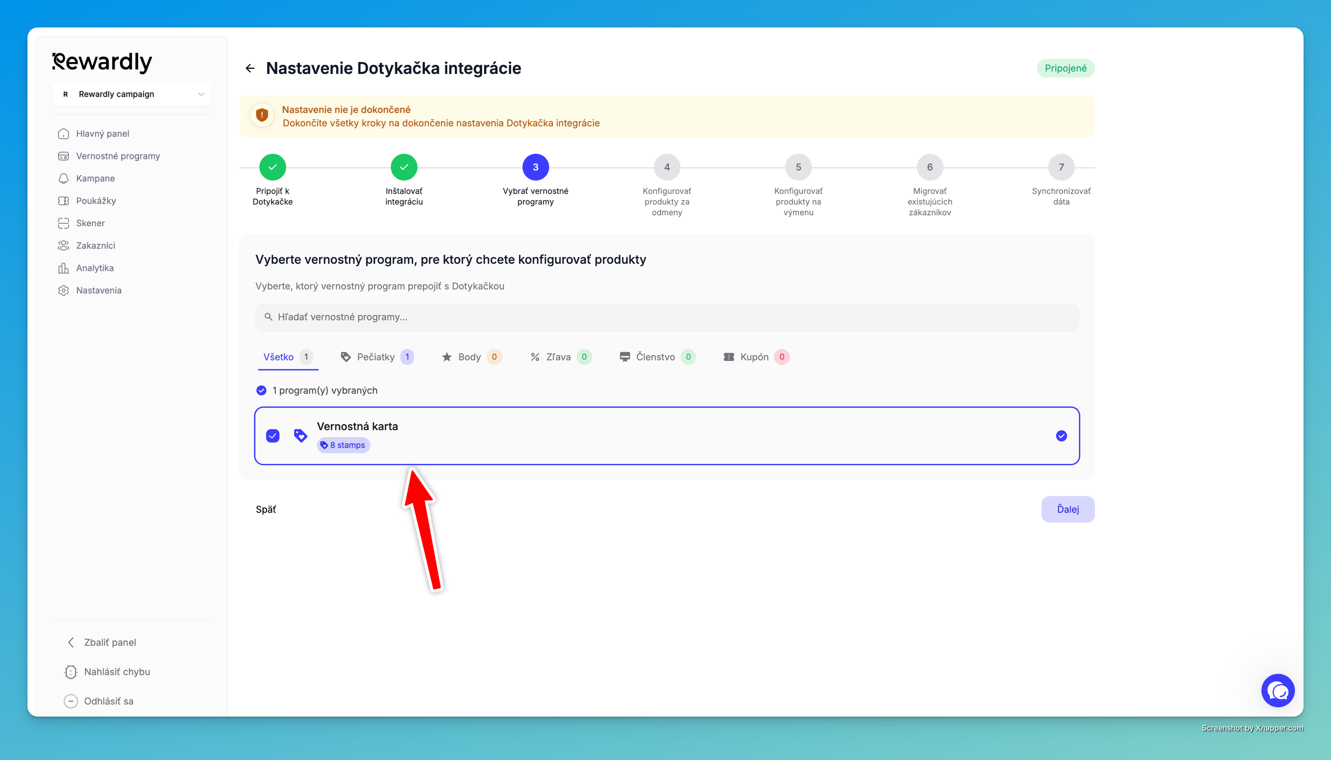Open the Rewardly campaign dropdown
The width and height of the screenshot is (1331, 760).
coord(131,94)
